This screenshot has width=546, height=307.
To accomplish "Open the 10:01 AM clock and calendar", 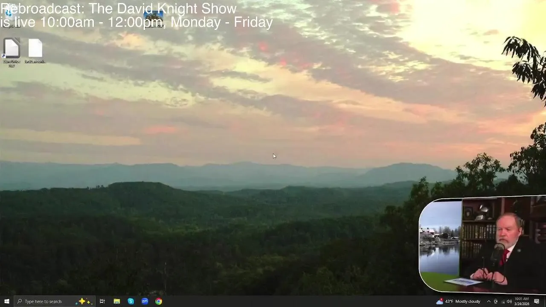I will pyautogui.click(x=522, y=301).
